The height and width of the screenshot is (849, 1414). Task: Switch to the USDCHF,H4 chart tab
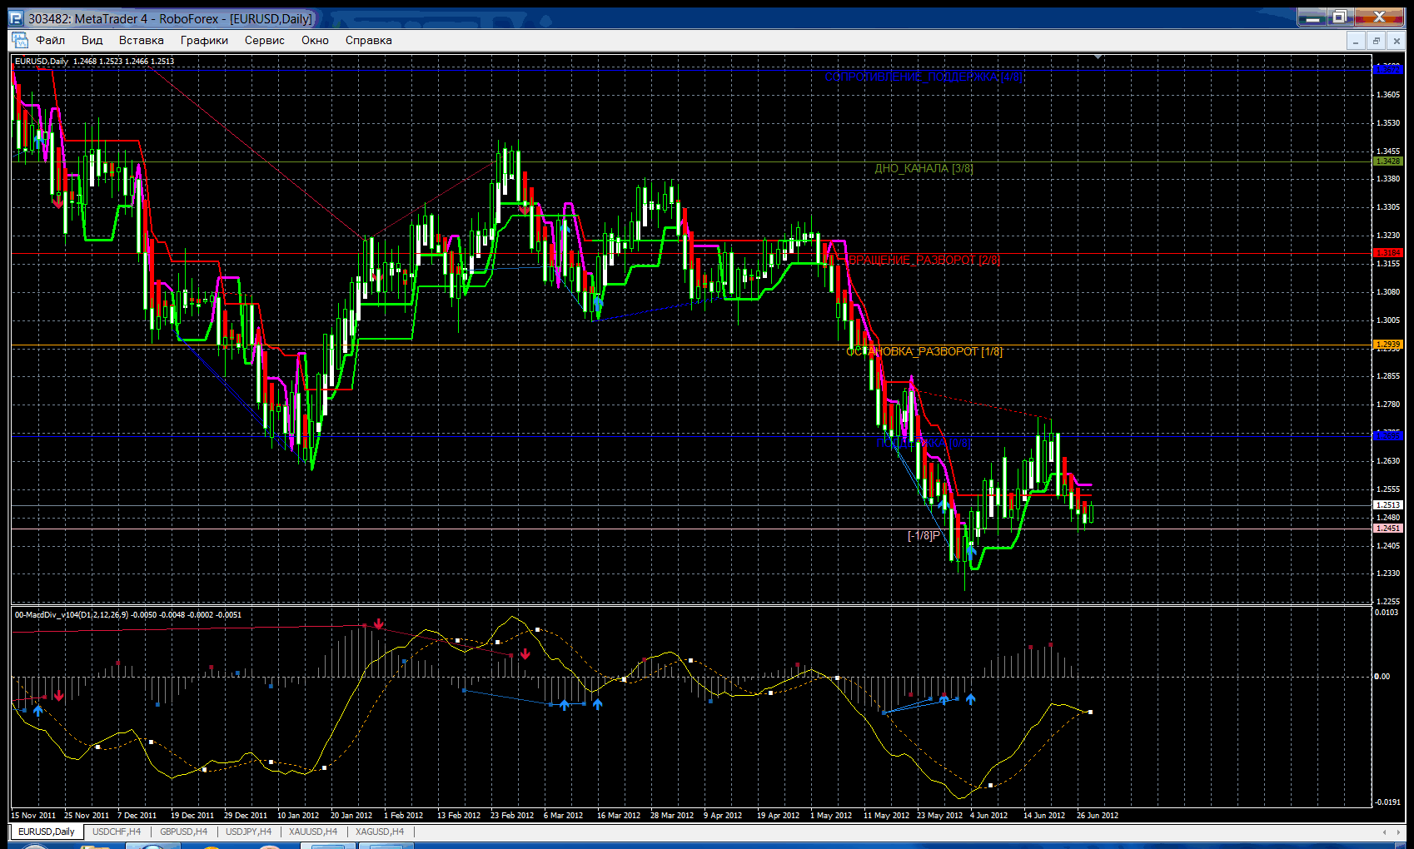(x=117, y=832)
